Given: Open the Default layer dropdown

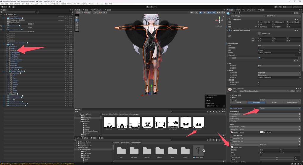Looking at the screenshot, I should (x=285, y=16).
